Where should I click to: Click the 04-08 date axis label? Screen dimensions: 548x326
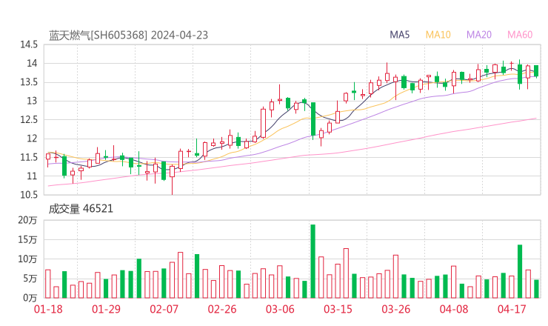tap(454, 309)
